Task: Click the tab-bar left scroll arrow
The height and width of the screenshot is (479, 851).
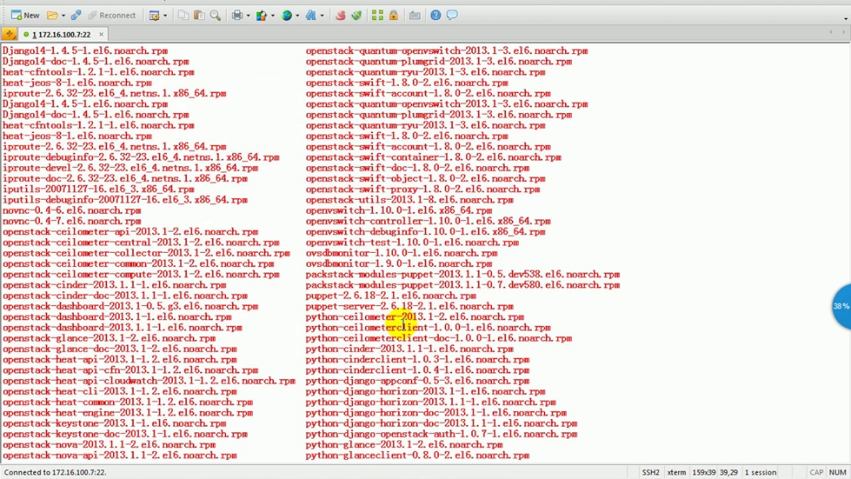Action: 831,33
